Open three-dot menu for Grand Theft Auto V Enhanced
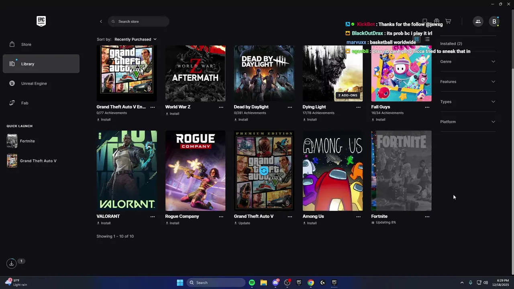This screenshot has height=289, width=514. (x=153, y=107)
